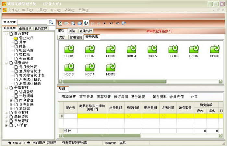Open the 文件 menu
The width and height of the screenshot is (227, 146).
coord(14,10)
